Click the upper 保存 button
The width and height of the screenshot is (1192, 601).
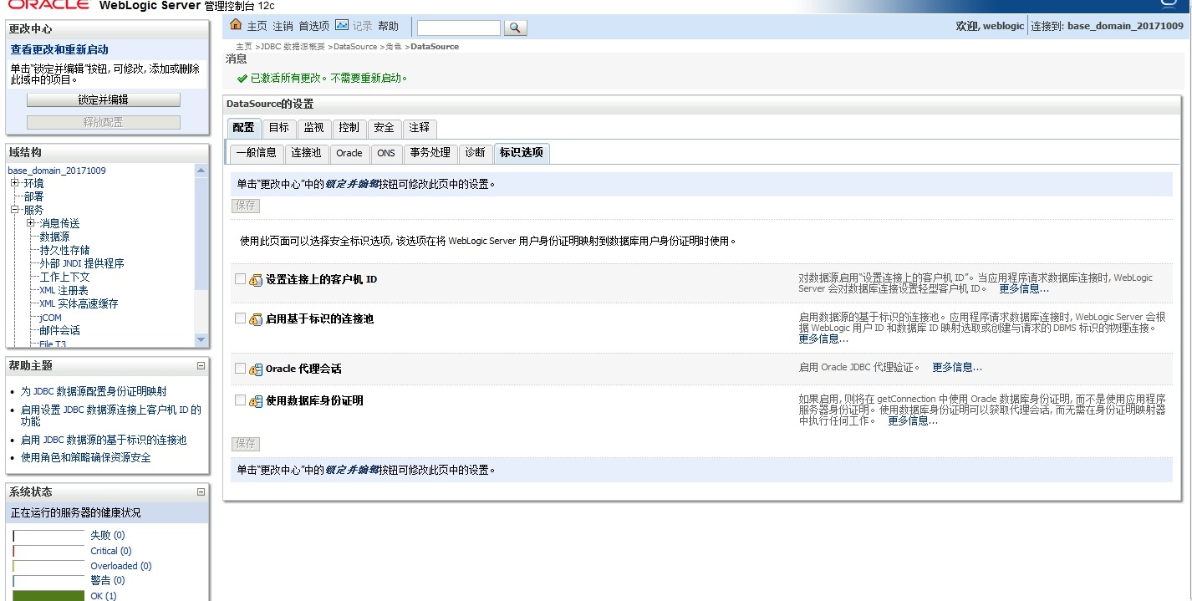coord(246,206)
